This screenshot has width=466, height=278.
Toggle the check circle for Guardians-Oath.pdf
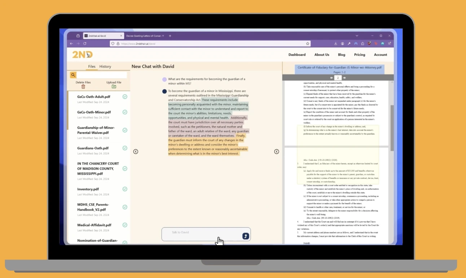point(125,148)
